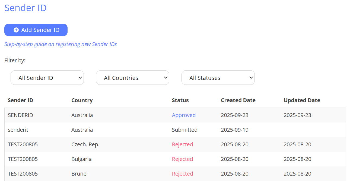This screenshot has width=350, height=181.
Task: Click the Status column header
Action: point(180,100)
